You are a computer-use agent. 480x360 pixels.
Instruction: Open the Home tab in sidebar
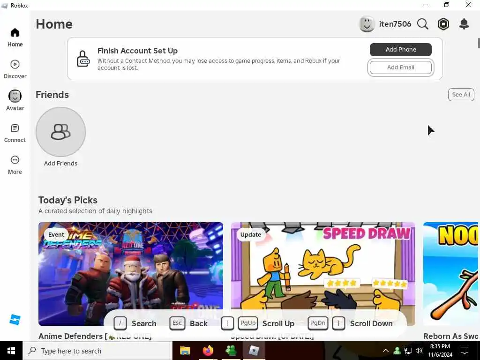point(15,37)
